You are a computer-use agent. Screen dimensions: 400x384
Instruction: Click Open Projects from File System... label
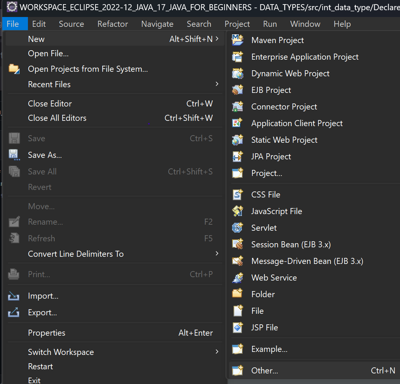(x=88, y=69)
